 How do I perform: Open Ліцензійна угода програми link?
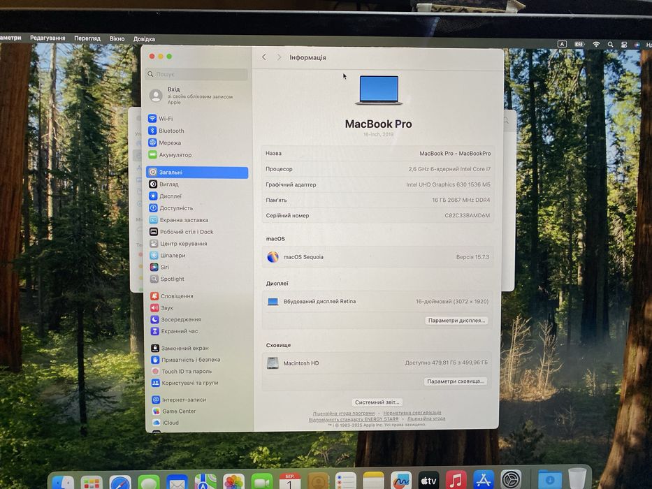[344, 414]
